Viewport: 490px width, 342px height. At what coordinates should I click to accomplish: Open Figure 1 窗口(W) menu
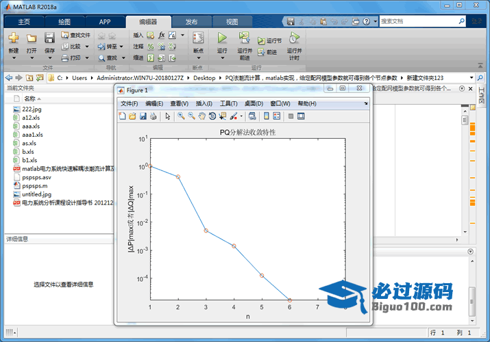point(280,103)
